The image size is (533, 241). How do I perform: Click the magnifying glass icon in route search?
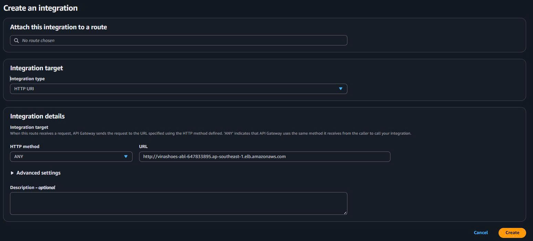pyautogui.click(x=16, y=40)
